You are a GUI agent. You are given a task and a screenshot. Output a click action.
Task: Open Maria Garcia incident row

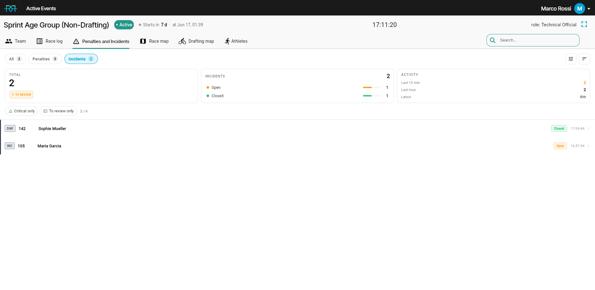(x=297, y=146)
